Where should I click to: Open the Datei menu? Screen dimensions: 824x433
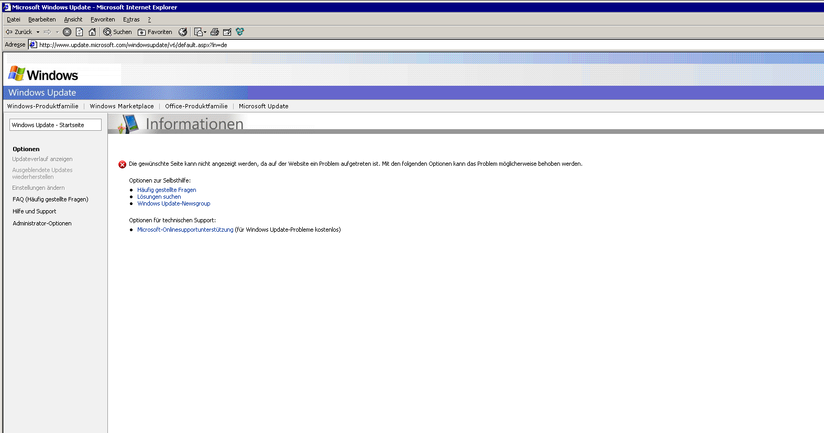click(14, 19)
